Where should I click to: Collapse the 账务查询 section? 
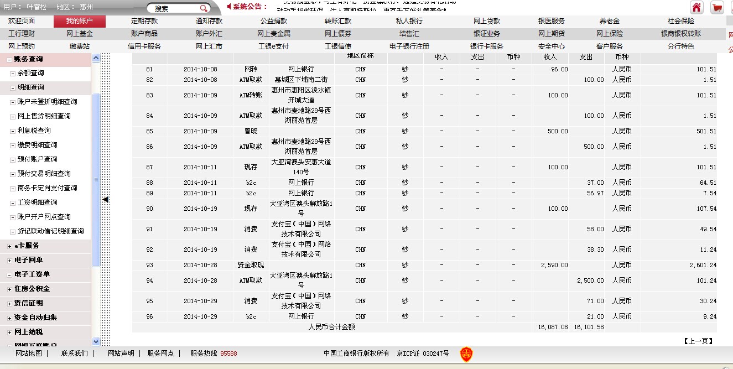(x=9, y=59)
